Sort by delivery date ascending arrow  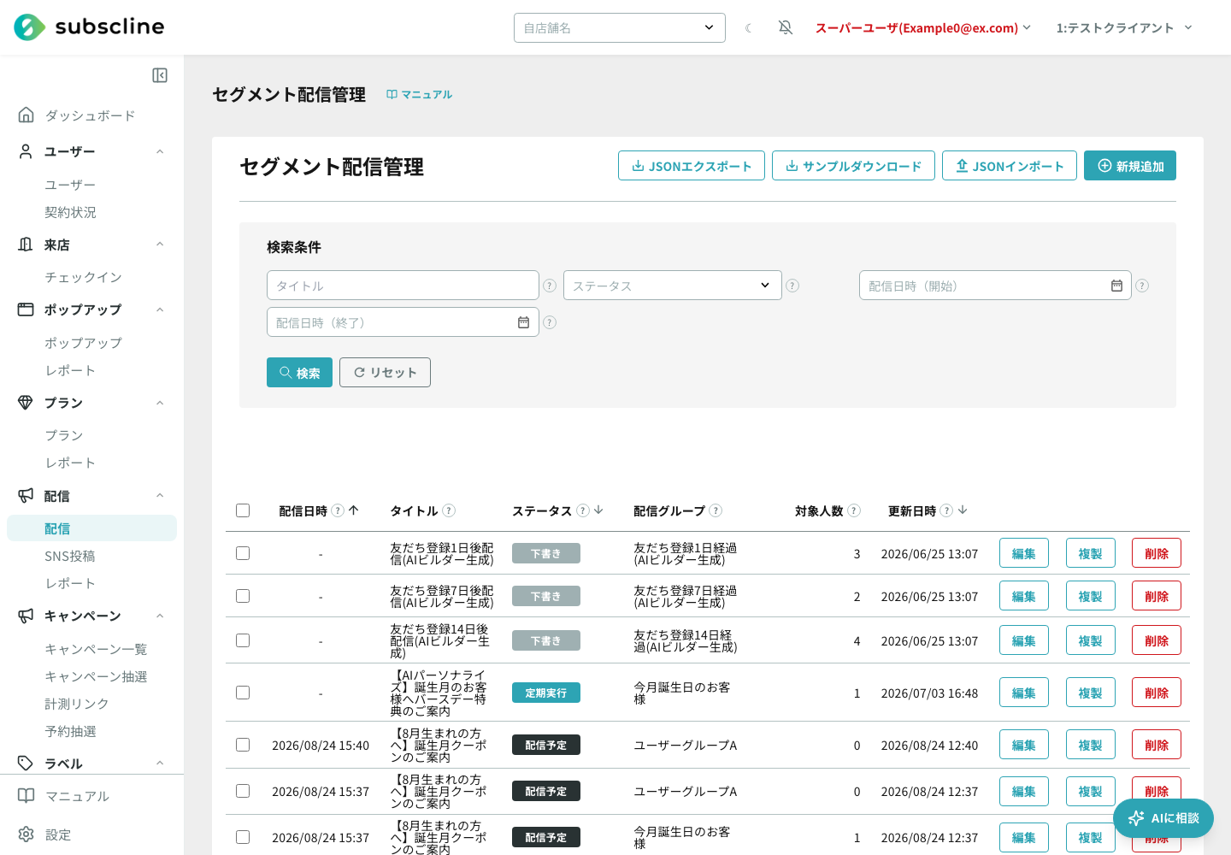tap(354, 510)
